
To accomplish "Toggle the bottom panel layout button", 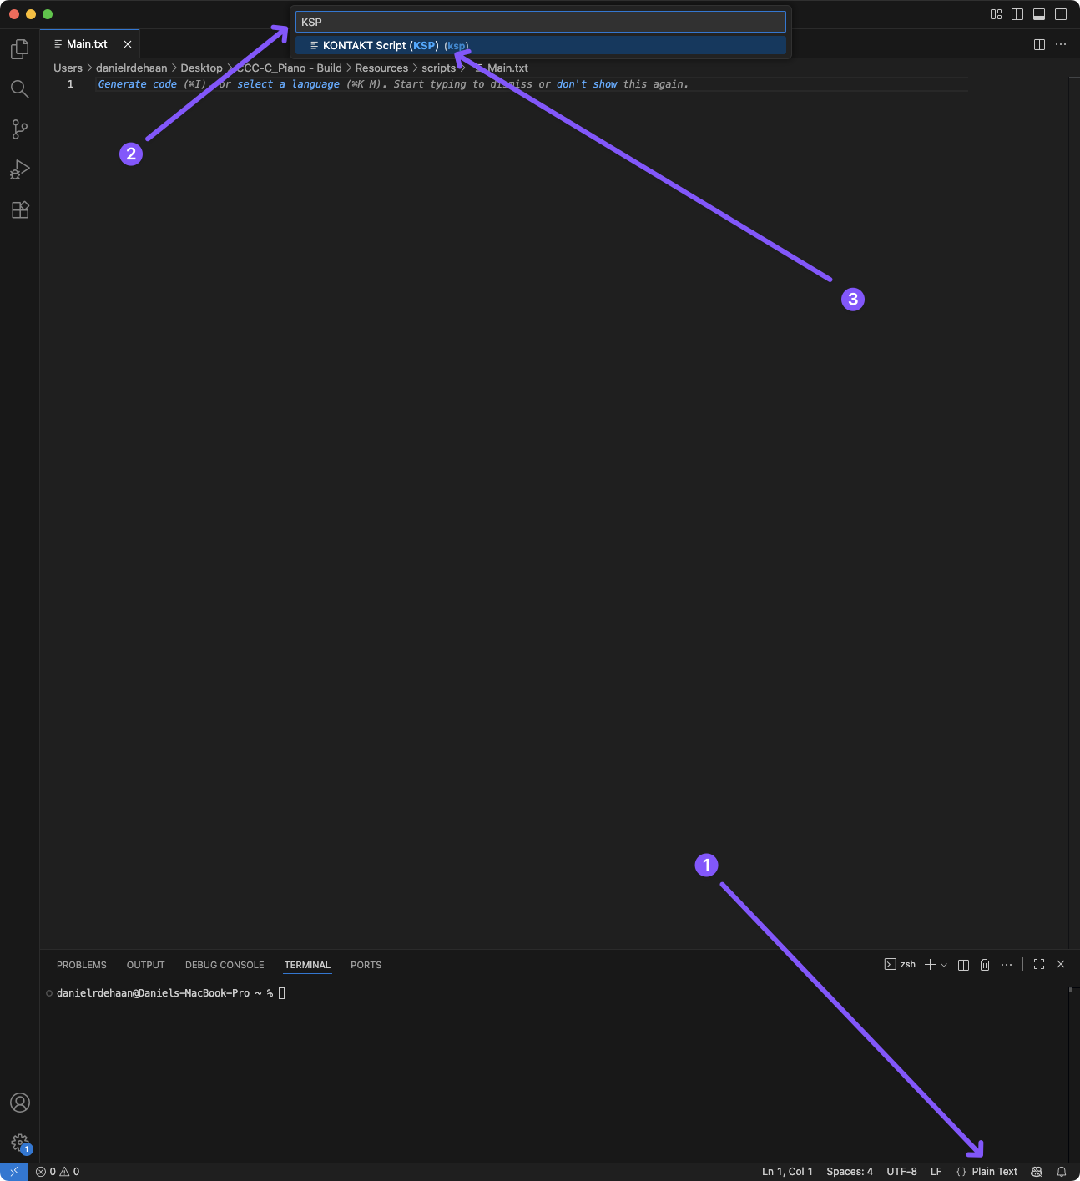I will click(x=1039, y=14).
